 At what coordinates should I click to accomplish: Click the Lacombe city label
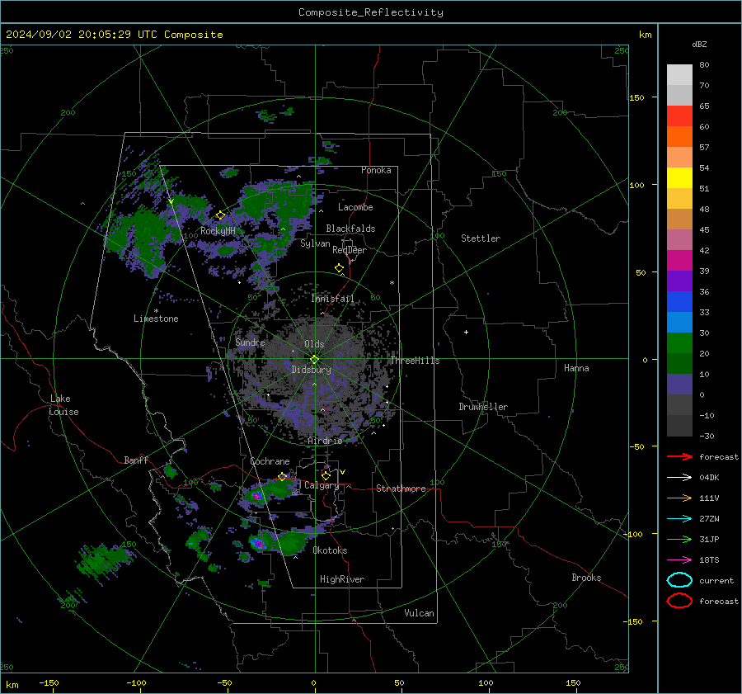[x=355, y=207]
